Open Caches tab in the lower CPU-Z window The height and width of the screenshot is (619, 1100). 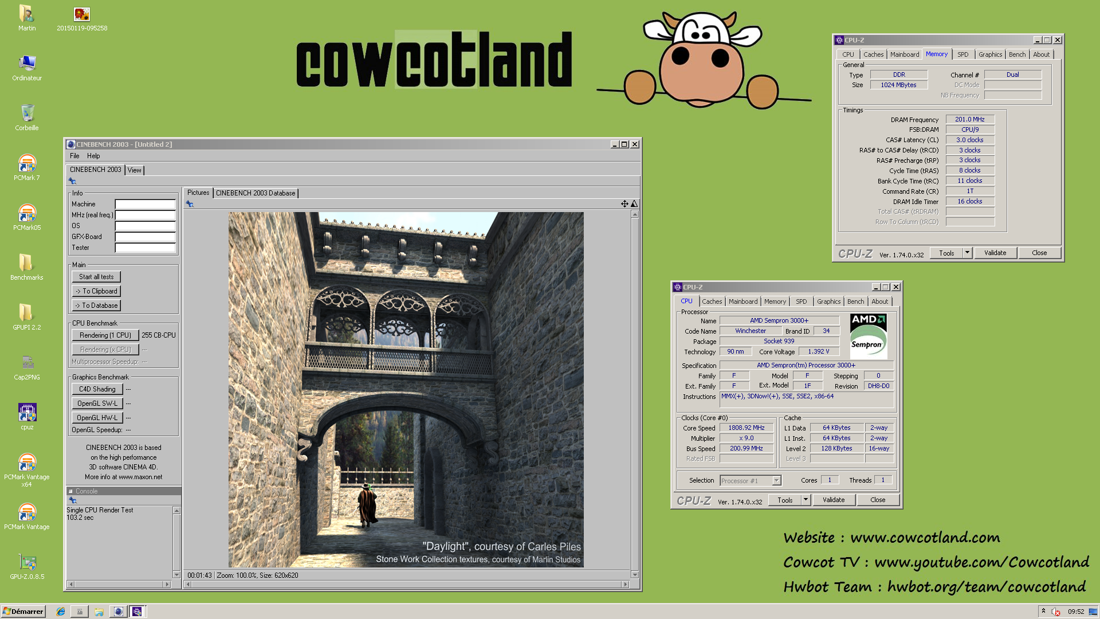coord(712,301)
